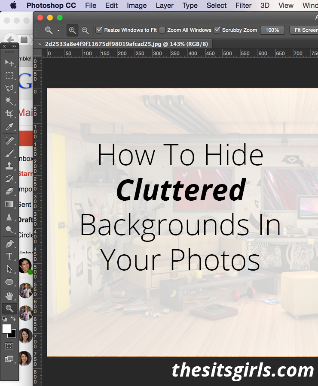Select the Horizontal Type tool

[x=9, y=256]
